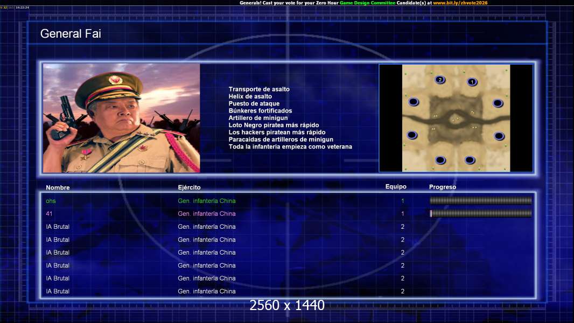Click army name in the 'ohs' row
Image resolution: width=574 pixels, height=323 pixels.
tap(207, 201)
